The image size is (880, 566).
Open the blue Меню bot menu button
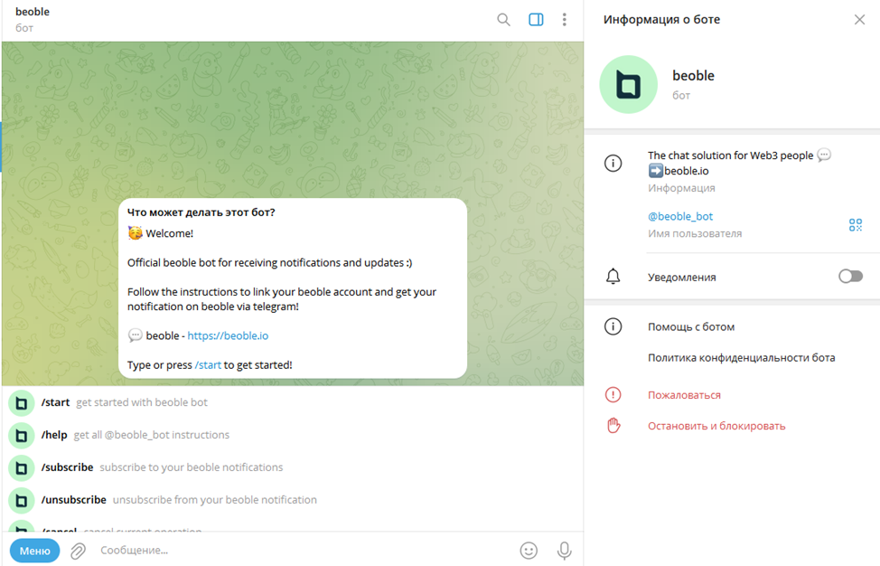(35, 551)
